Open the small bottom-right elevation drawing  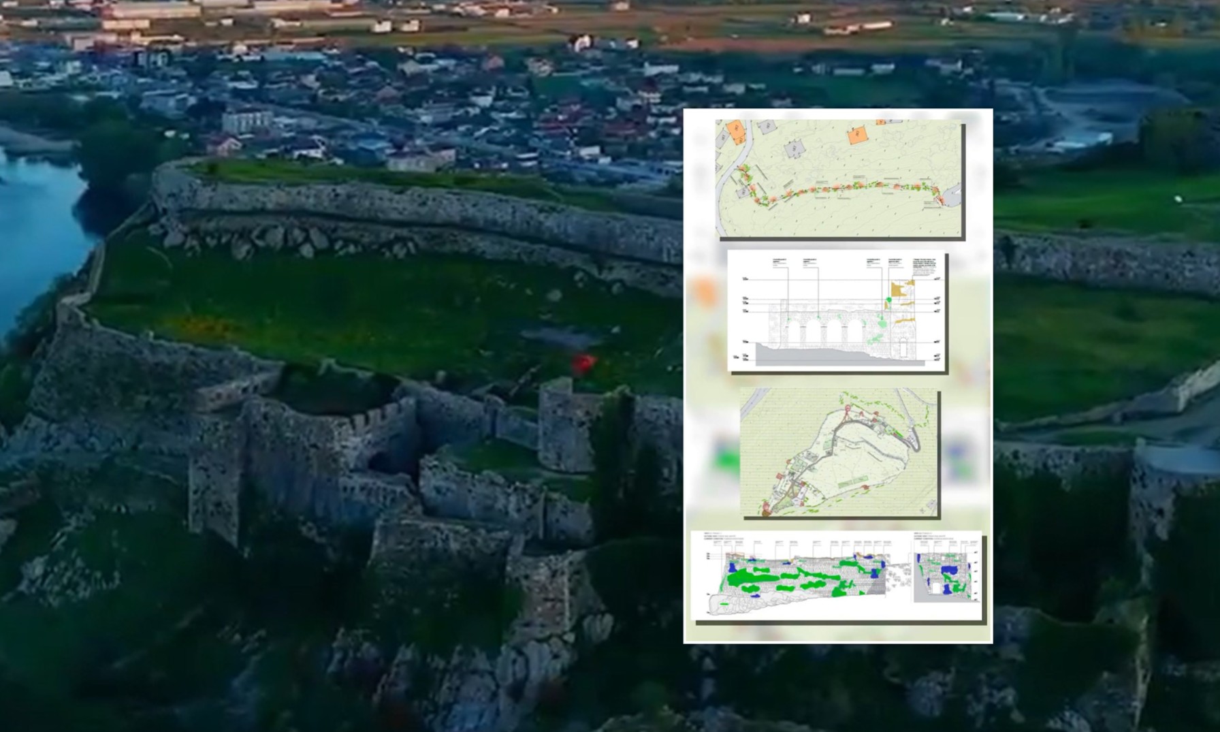tap(947, 576)
